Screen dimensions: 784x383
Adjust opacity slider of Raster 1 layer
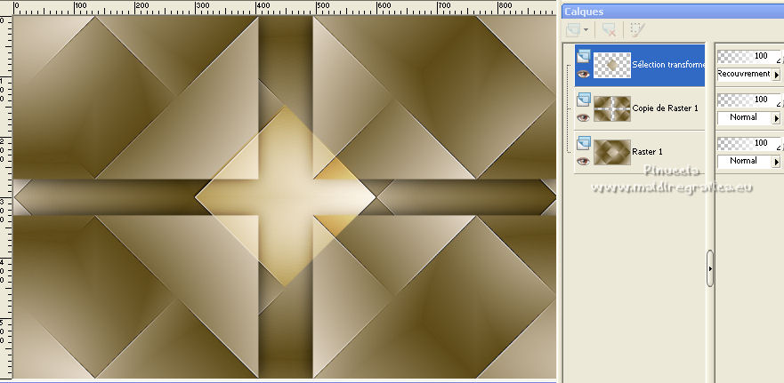point(748,143)
